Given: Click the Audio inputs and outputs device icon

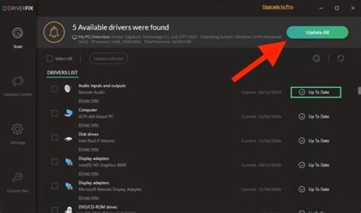Looking at the screenshot, I should click(68, 89).
